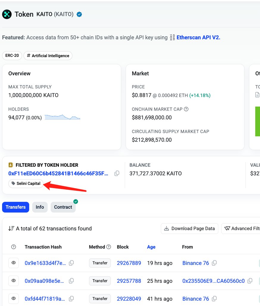Screen dimensions: 260x306
Task: Click the Method column help icon
Action: tap(108, 247)
